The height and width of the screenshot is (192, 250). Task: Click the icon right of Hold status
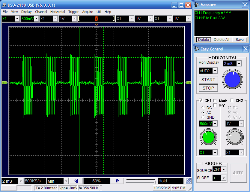tap(188, 181)
